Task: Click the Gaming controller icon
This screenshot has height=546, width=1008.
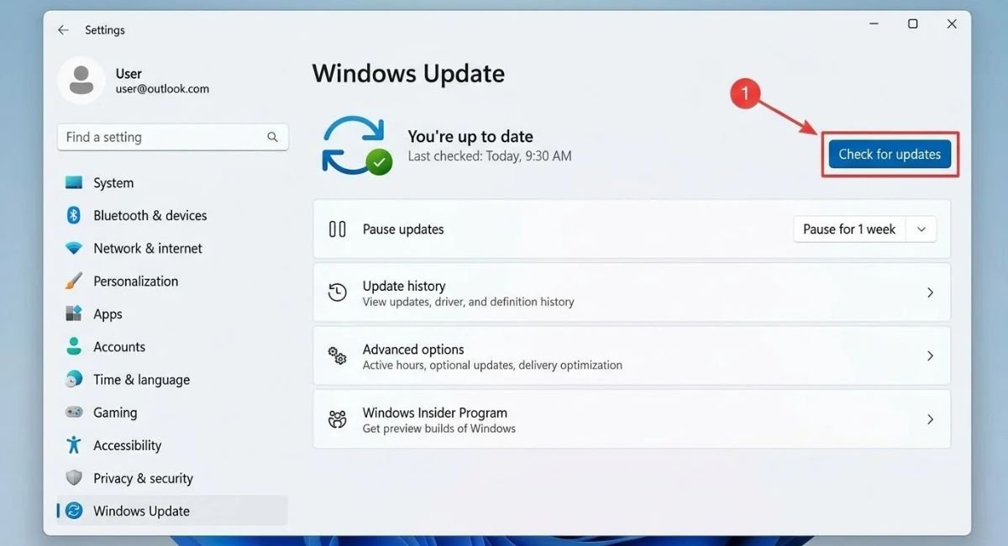Action: (x=74, y=412)
